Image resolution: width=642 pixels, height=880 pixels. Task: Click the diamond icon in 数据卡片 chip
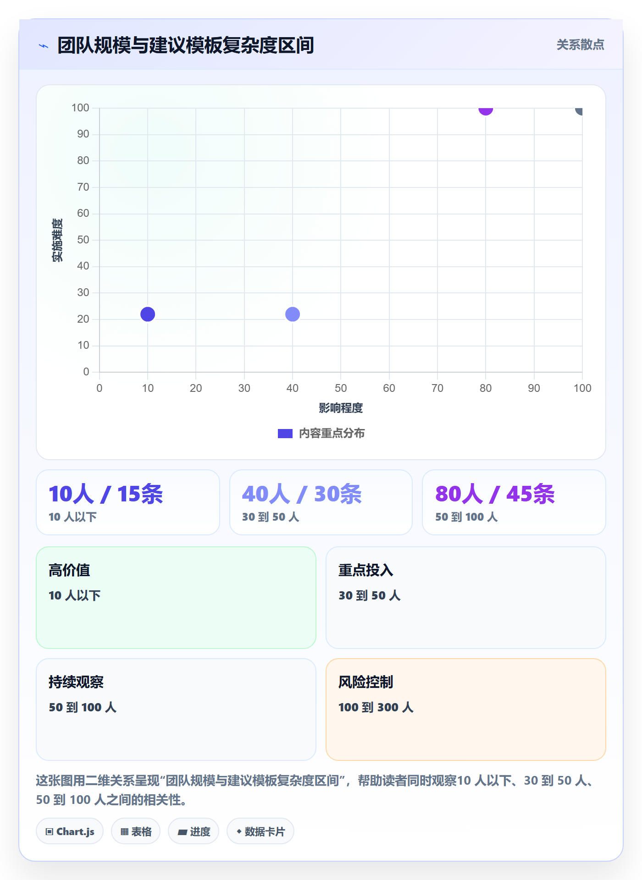coord(239,831)
